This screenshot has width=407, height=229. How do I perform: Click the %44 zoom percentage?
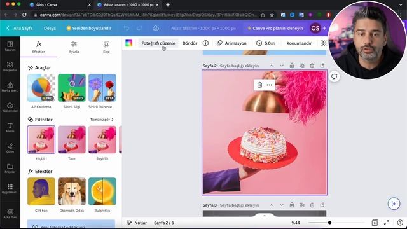pos(296,223)
